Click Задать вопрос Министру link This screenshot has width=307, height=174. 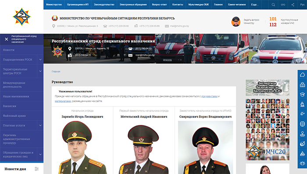(251, 21)
